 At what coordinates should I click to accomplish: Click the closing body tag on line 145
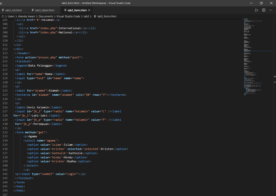[19, 186]
